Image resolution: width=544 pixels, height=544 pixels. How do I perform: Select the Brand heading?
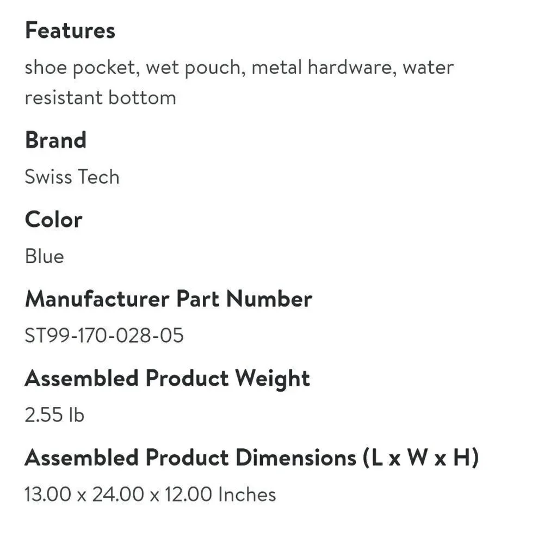[55, 140]
